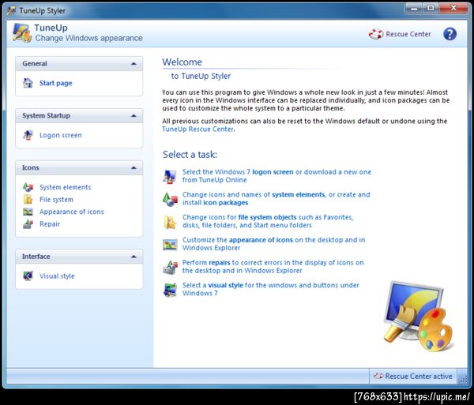
Task: Choose Perform repairs to correct errors task
Action: [273, 266]
